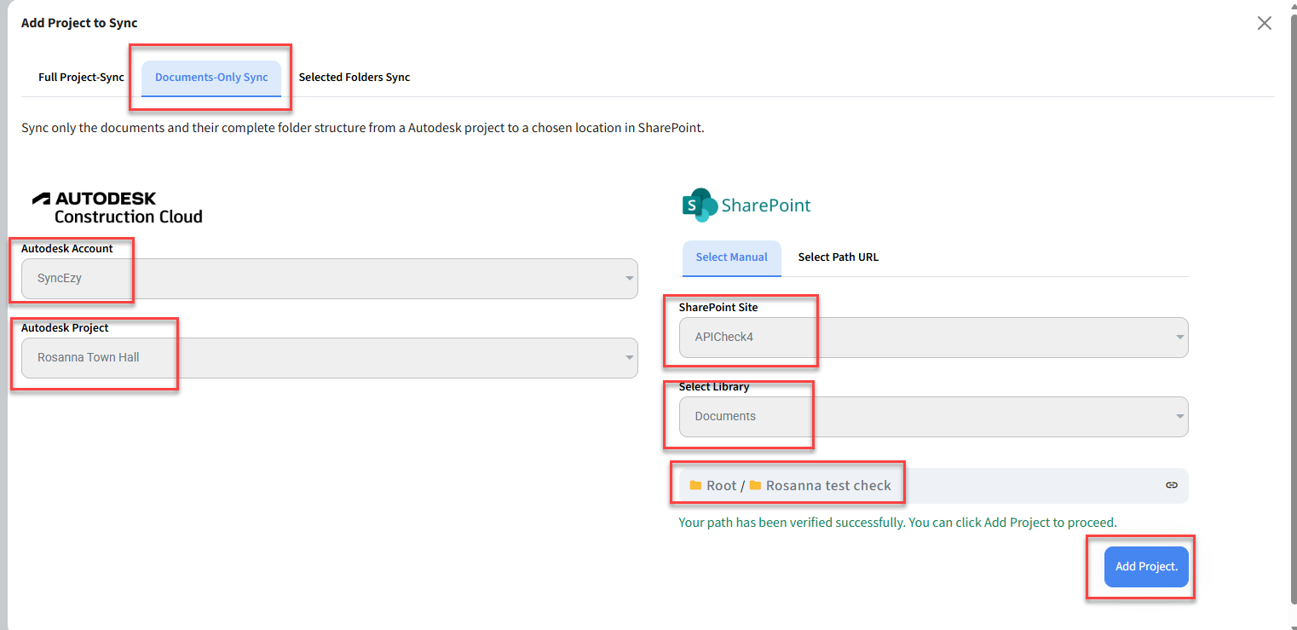Switch to Select Path URL tab
Screen dimensions: 1297x630
tap(838, 257)
